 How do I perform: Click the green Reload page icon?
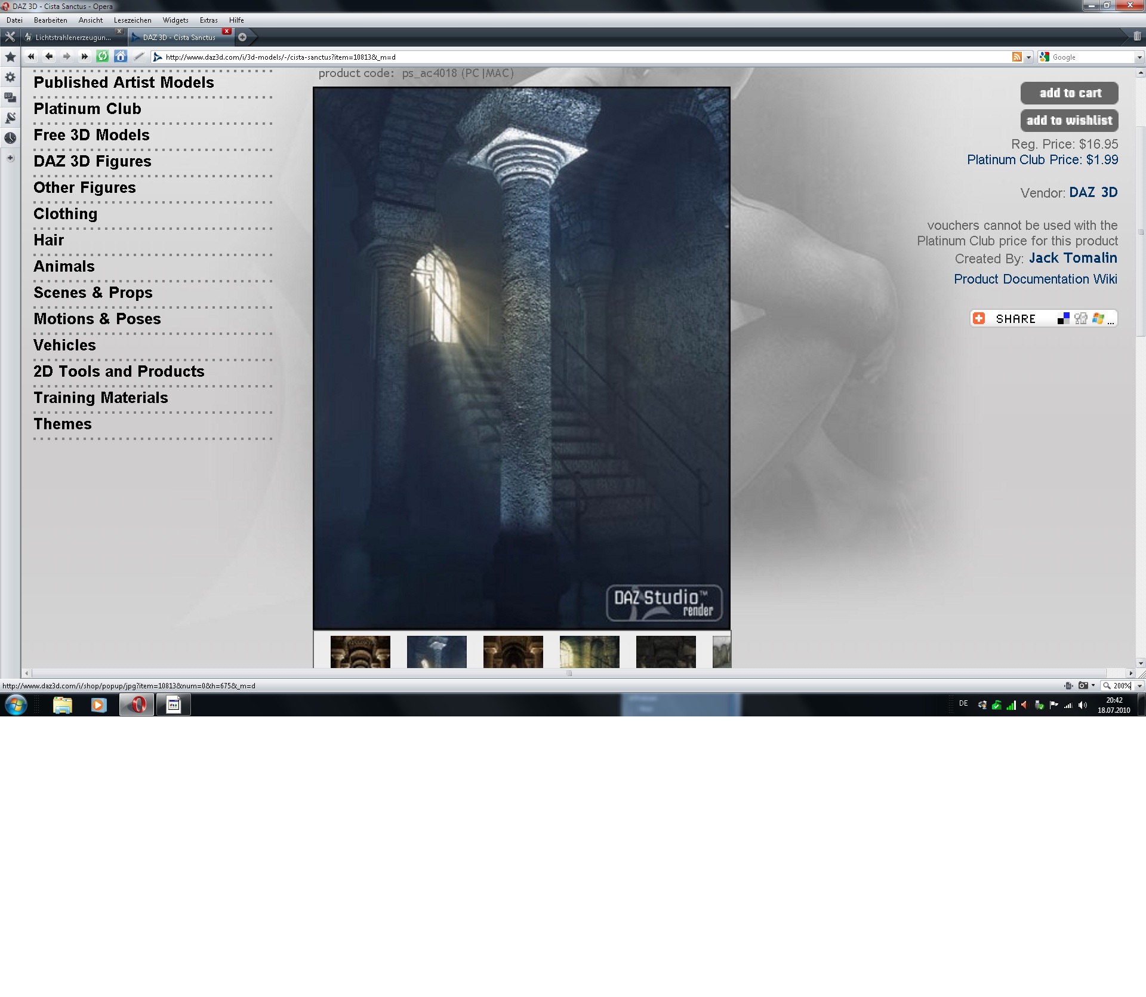[103, 56]
